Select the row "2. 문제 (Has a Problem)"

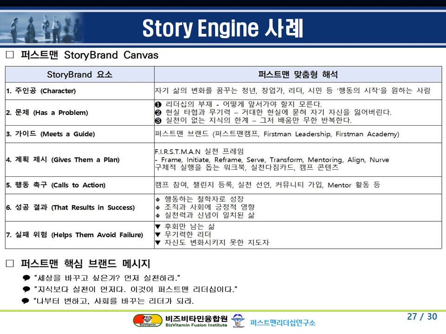click(223, 112)
